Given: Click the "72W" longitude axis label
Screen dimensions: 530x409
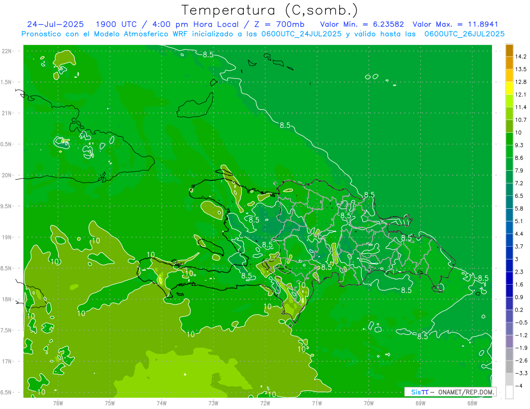Looking at the screenshot, I should (265, 403).
